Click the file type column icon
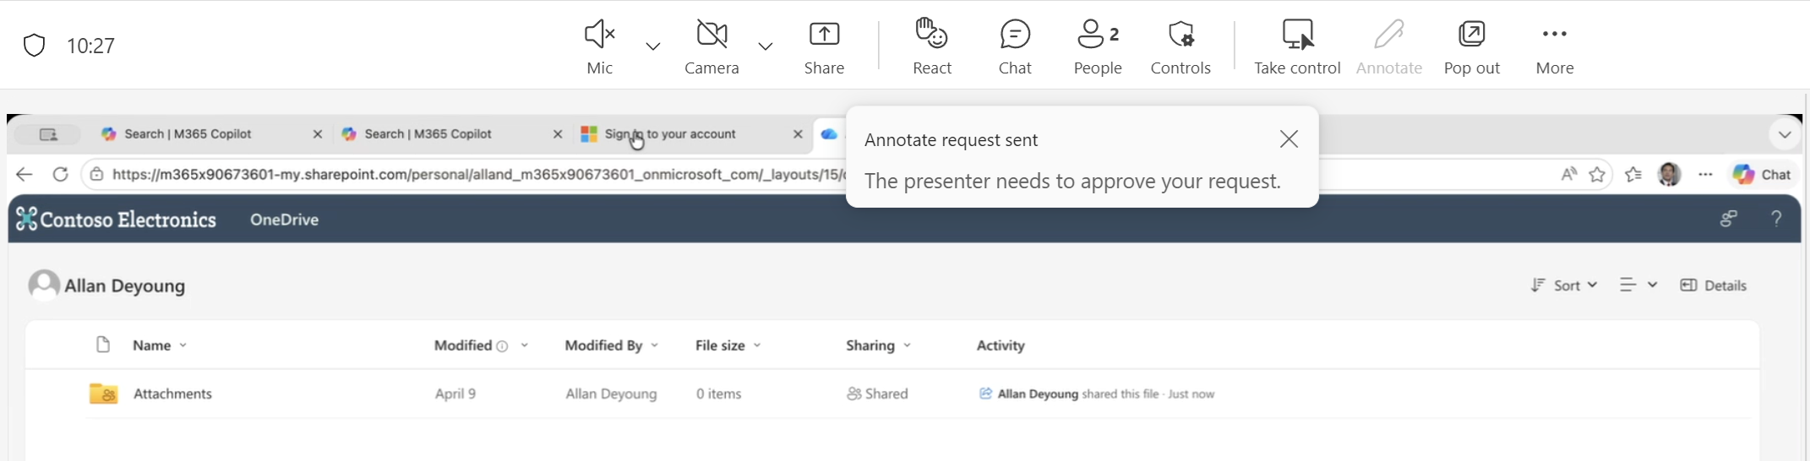Viewport: 1810px width, 461px height. pos(103,344)
